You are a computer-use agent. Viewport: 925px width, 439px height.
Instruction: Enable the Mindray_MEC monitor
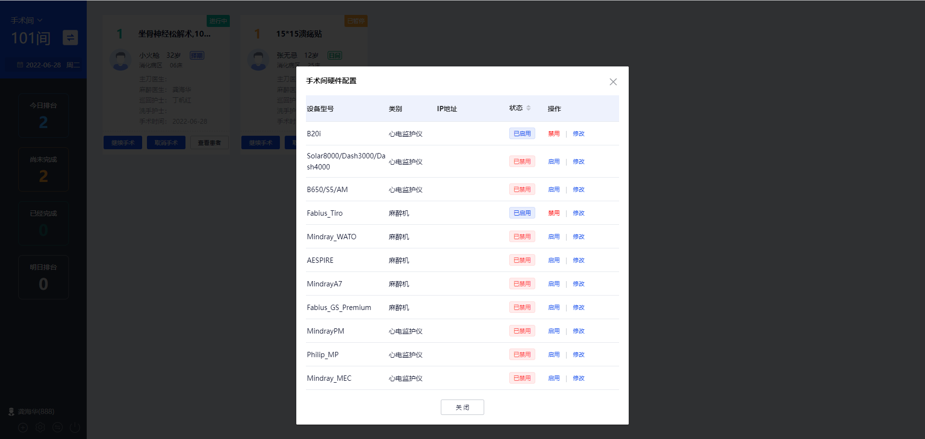(554, 378)
